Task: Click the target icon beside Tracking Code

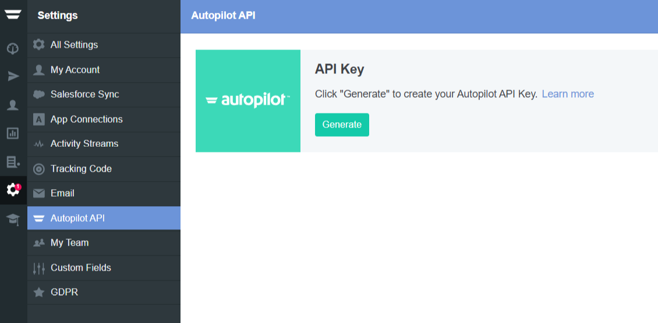Action: [38, 169]
